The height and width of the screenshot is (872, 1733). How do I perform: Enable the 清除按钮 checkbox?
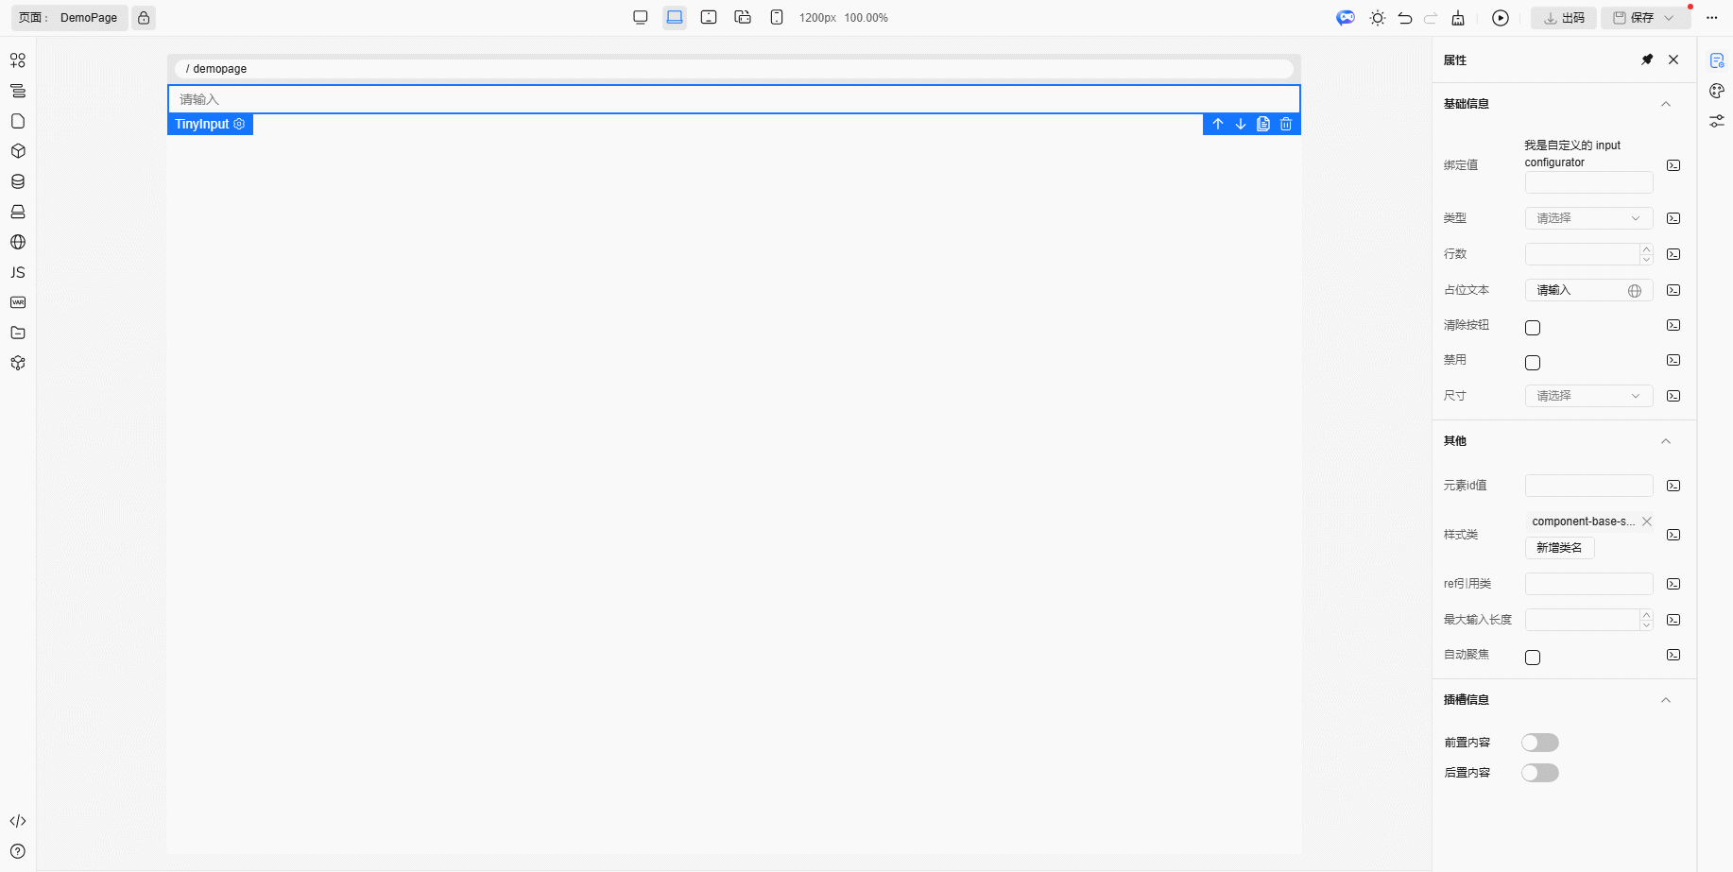pyautogui.click(x=1533, y=328)
